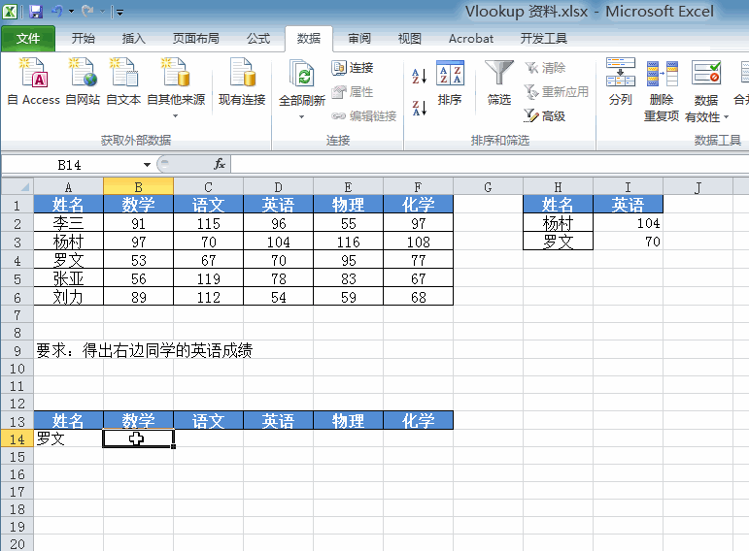Redo the last undone action
Image resolution: width=749 pixels, height=551 pixels.
tap(87, 11)
